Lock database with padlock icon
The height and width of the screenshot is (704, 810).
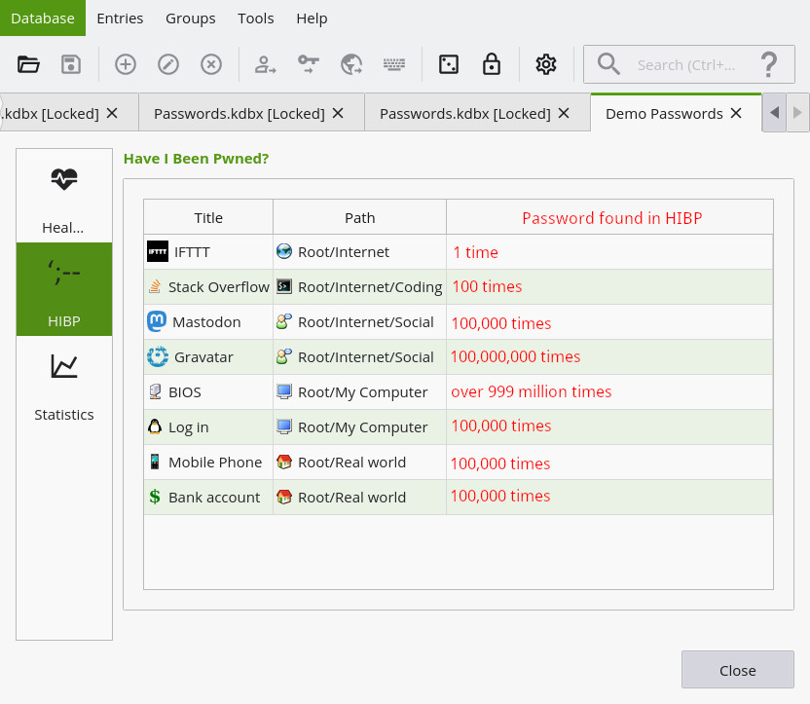pos(492,64)
